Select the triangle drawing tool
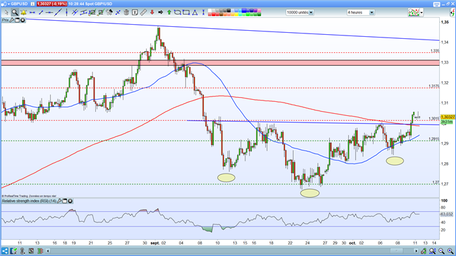The height and width of the screenshot is (256, 456). [195, 13]
